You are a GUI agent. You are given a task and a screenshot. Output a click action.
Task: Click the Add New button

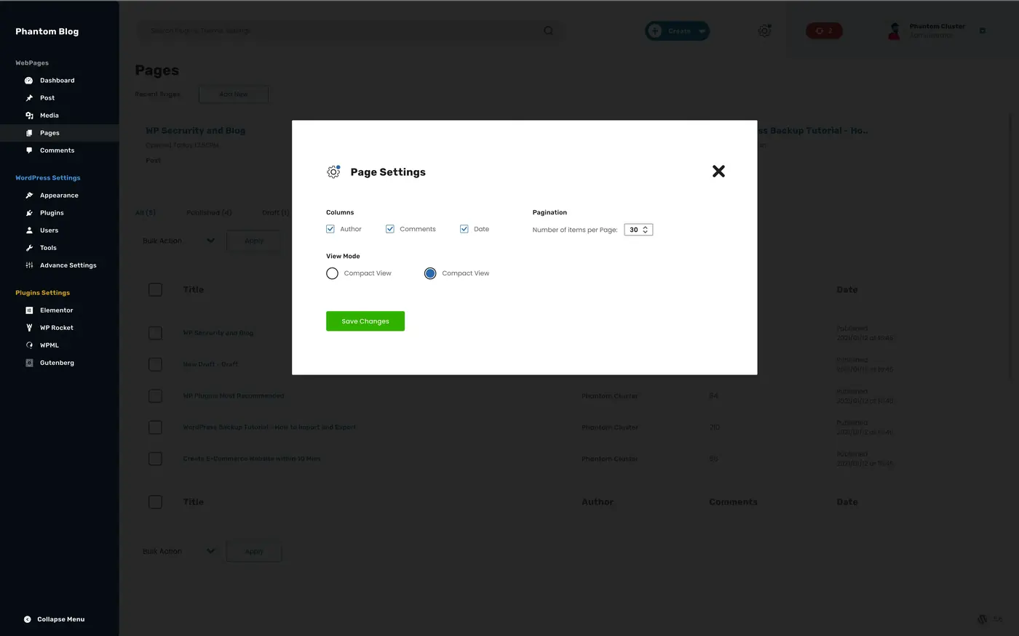(234, 94)
